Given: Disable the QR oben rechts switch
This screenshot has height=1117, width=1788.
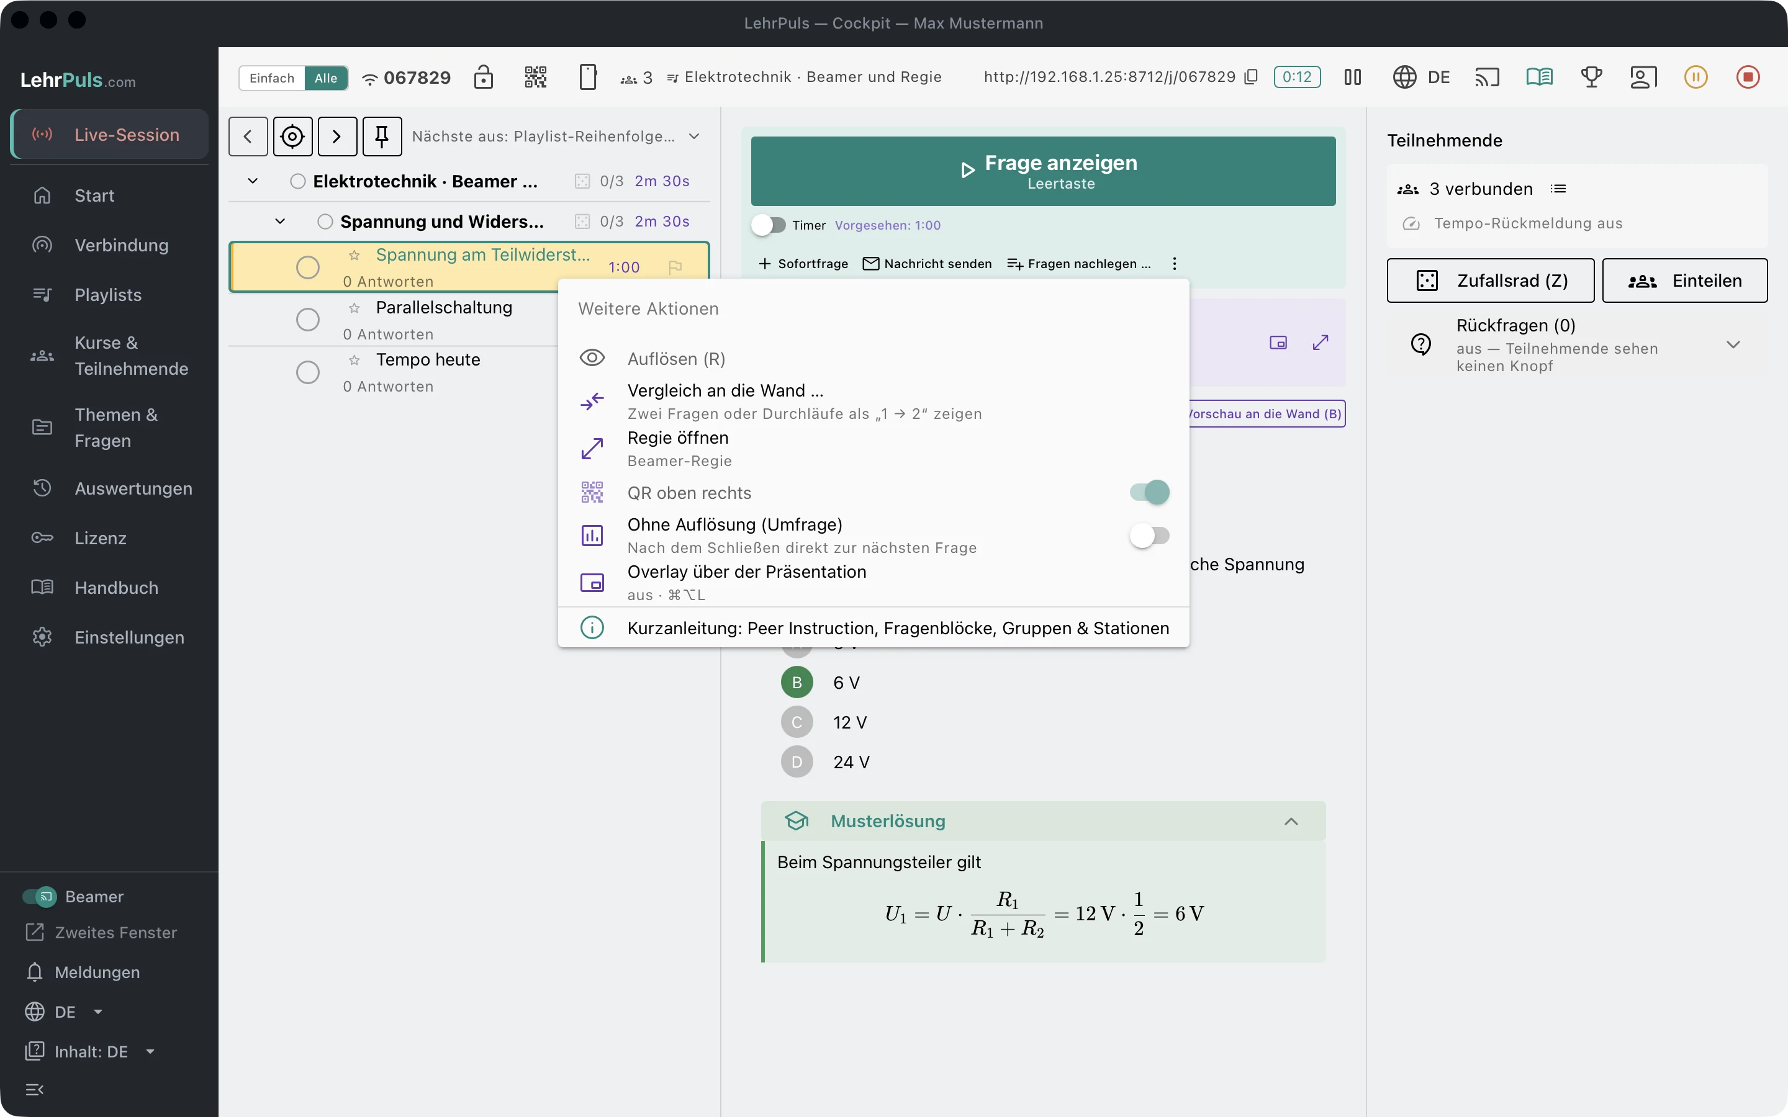Looking at the screenshot, I should 1150,493.
